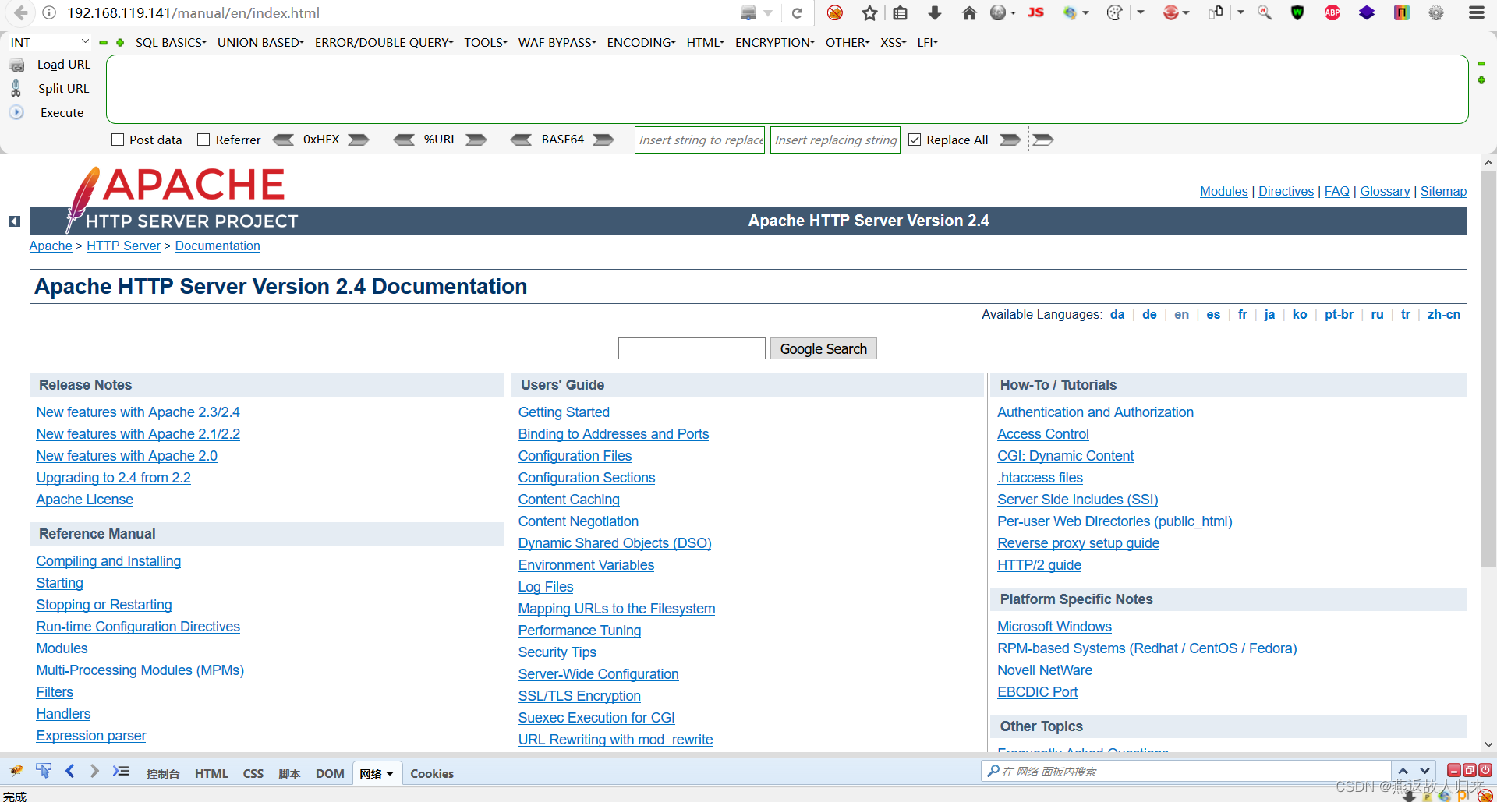Viewport: 1497px width, 802px height.
Task: Click Firebug back chevron
Action: 70,771
